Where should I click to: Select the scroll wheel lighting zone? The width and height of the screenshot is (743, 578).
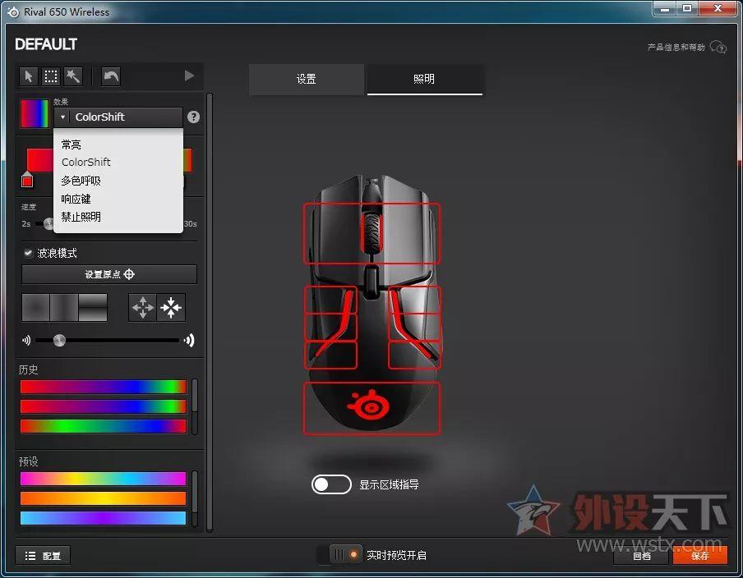coord(371,233)
